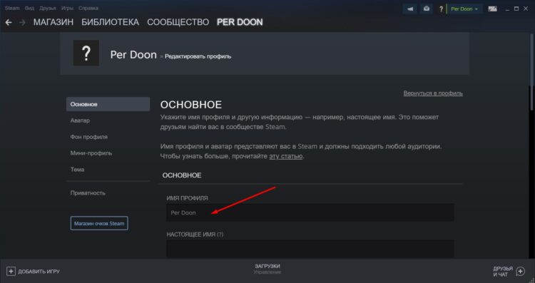This screenshot has width=535, height=283.
Task: Click the Магазин очков Steam button
Action: [99, 223]
